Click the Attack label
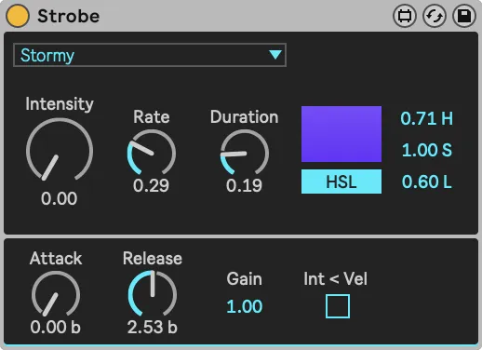482x350 pixels. (56, 259)
